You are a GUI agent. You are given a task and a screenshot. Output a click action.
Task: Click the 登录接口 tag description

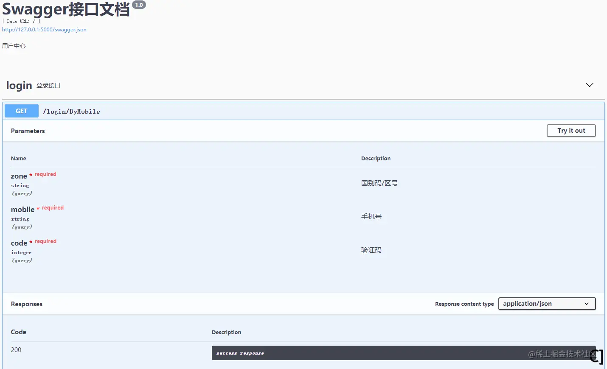48,85
